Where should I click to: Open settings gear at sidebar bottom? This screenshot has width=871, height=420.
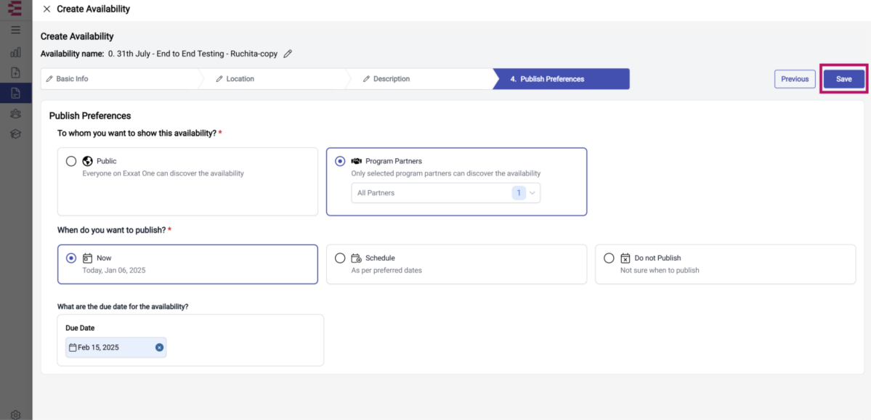(15, 414)
